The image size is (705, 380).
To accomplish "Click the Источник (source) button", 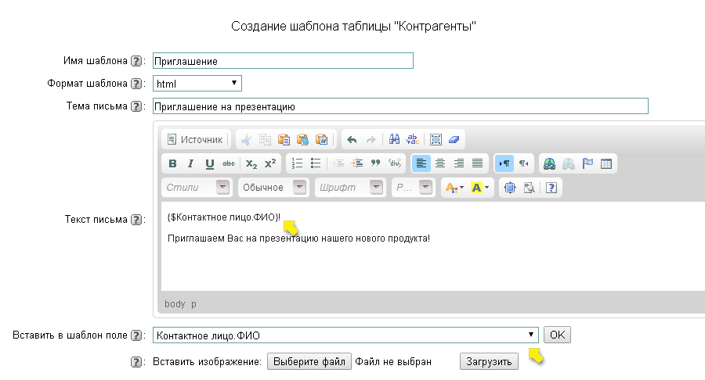I will (x=196, y=140).
